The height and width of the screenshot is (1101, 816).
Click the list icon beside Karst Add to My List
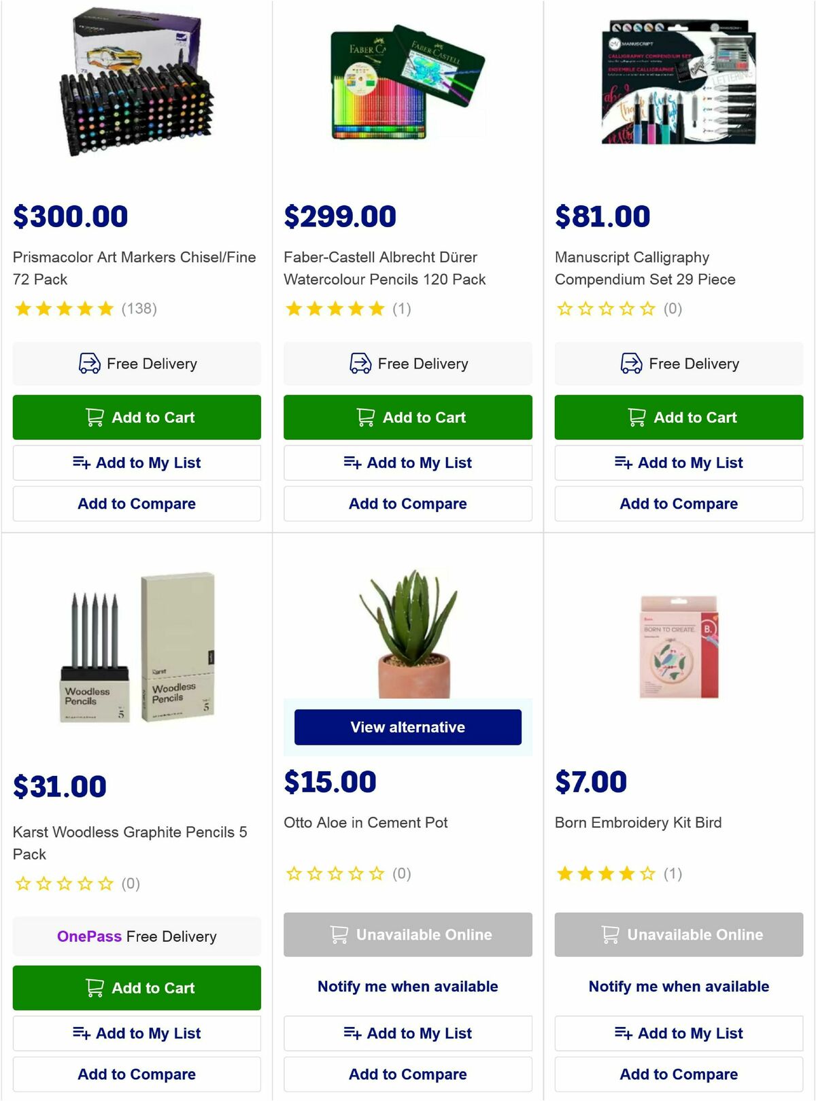(81, 1033)
